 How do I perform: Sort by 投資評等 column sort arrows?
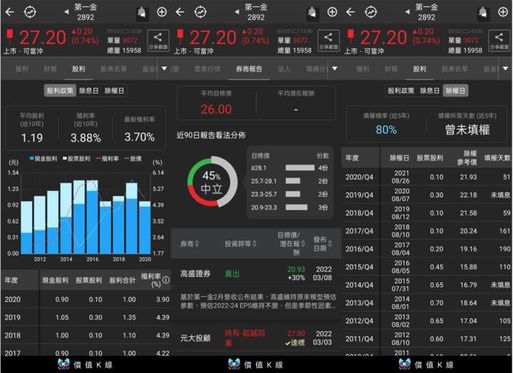point(254,243)
